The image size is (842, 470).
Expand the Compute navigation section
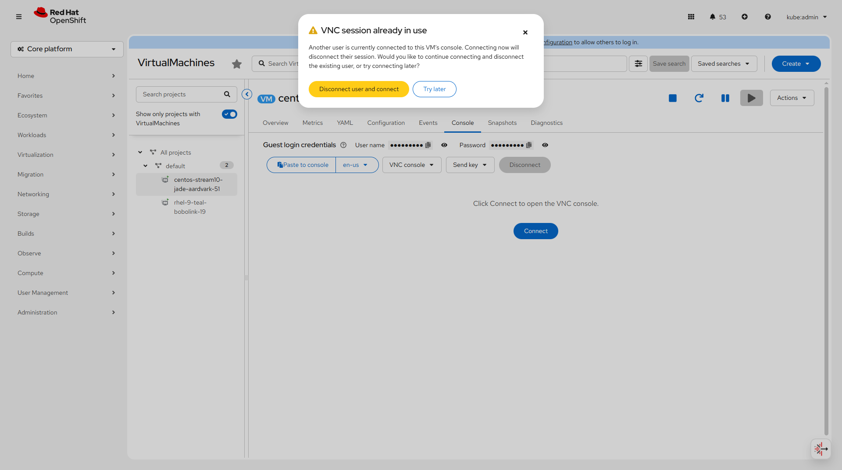click(67, 273)
